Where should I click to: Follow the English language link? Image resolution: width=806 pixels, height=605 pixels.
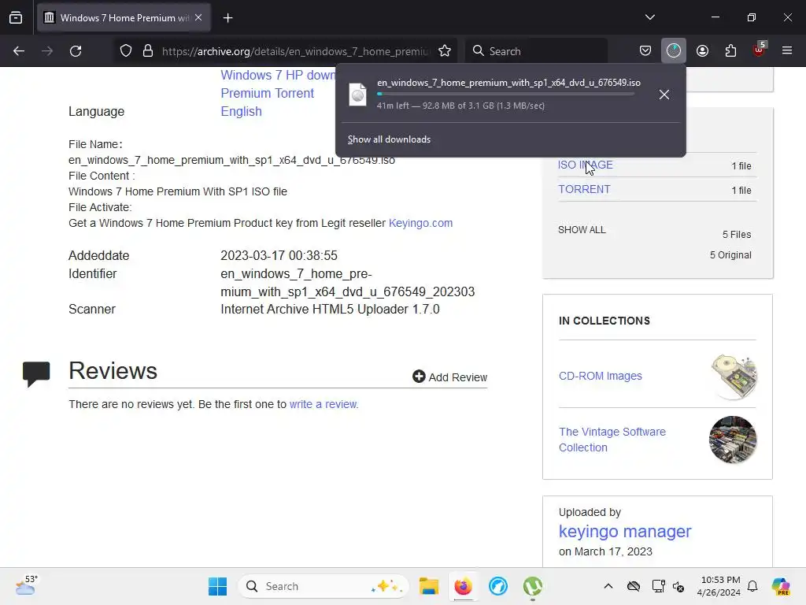[241, 111]
